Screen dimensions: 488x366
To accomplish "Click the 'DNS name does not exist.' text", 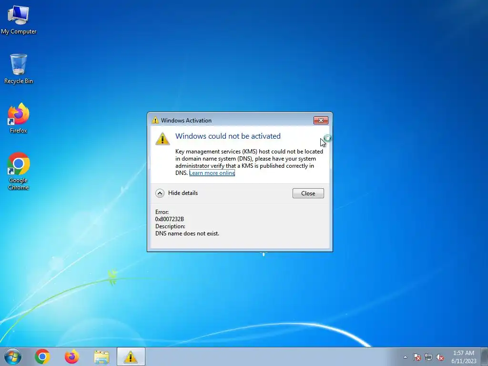I will coord(187,234).
